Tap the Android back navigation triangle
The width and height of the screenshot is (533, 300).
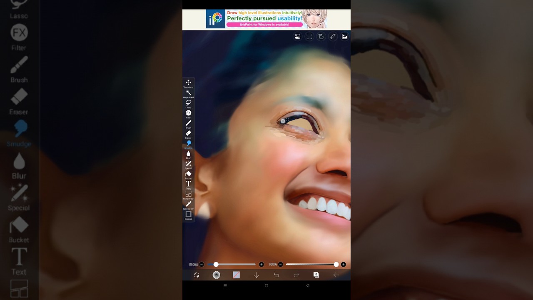(308, 286)
